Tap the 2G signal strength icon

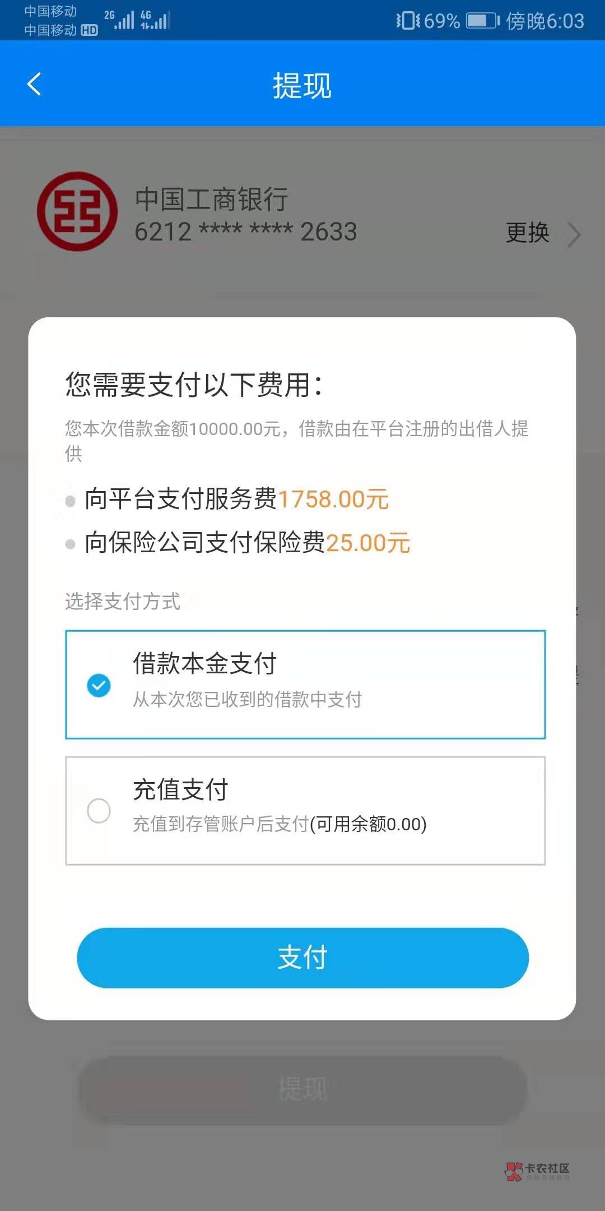coord(119,20)
